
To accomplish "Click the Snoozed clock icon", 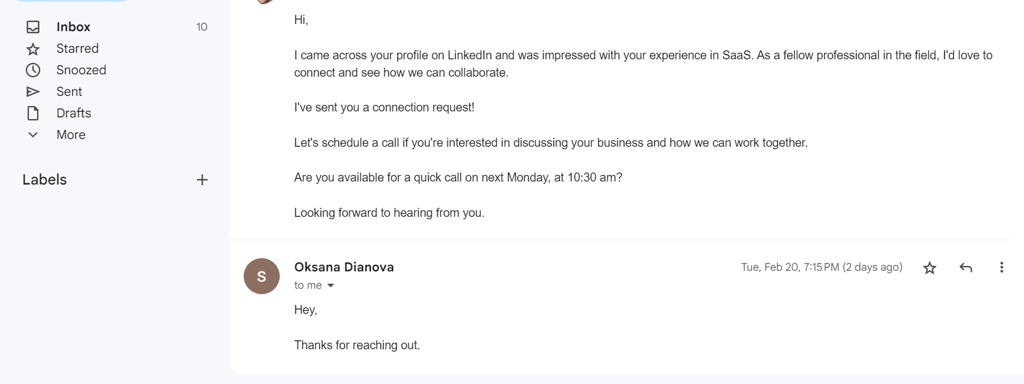I will click(33, 70).
